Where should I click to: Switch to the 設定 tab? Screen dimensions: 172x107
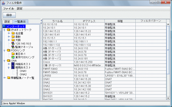coord(7,22)
